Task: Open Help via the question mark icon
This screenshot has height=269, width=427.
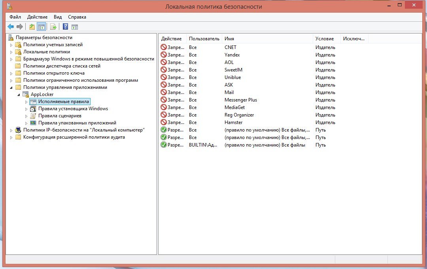Action: (66, 27)
